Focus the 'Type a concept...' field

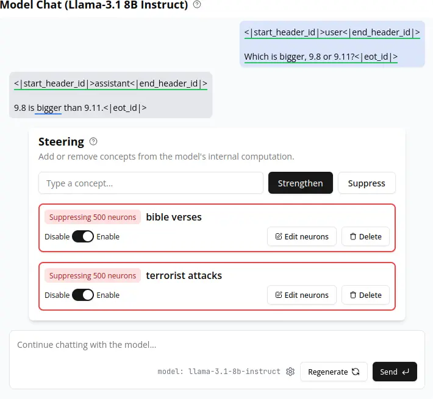pos(151,183)
